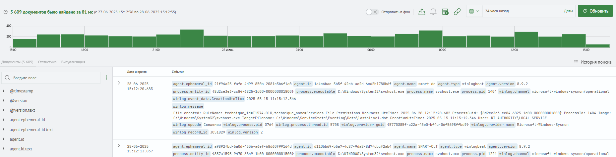Click the process.pid value 1224
Viewport: 616px width, 157px height.
[492, 154]
